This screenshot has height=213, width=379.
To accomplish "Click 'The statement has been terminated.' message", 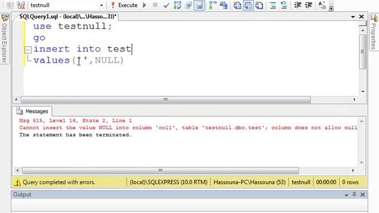I will tap(75, 135).
